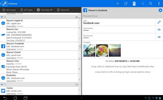Click the Twitter bird icon
Viewport: 163px width, 100px height.
point(3,91)
